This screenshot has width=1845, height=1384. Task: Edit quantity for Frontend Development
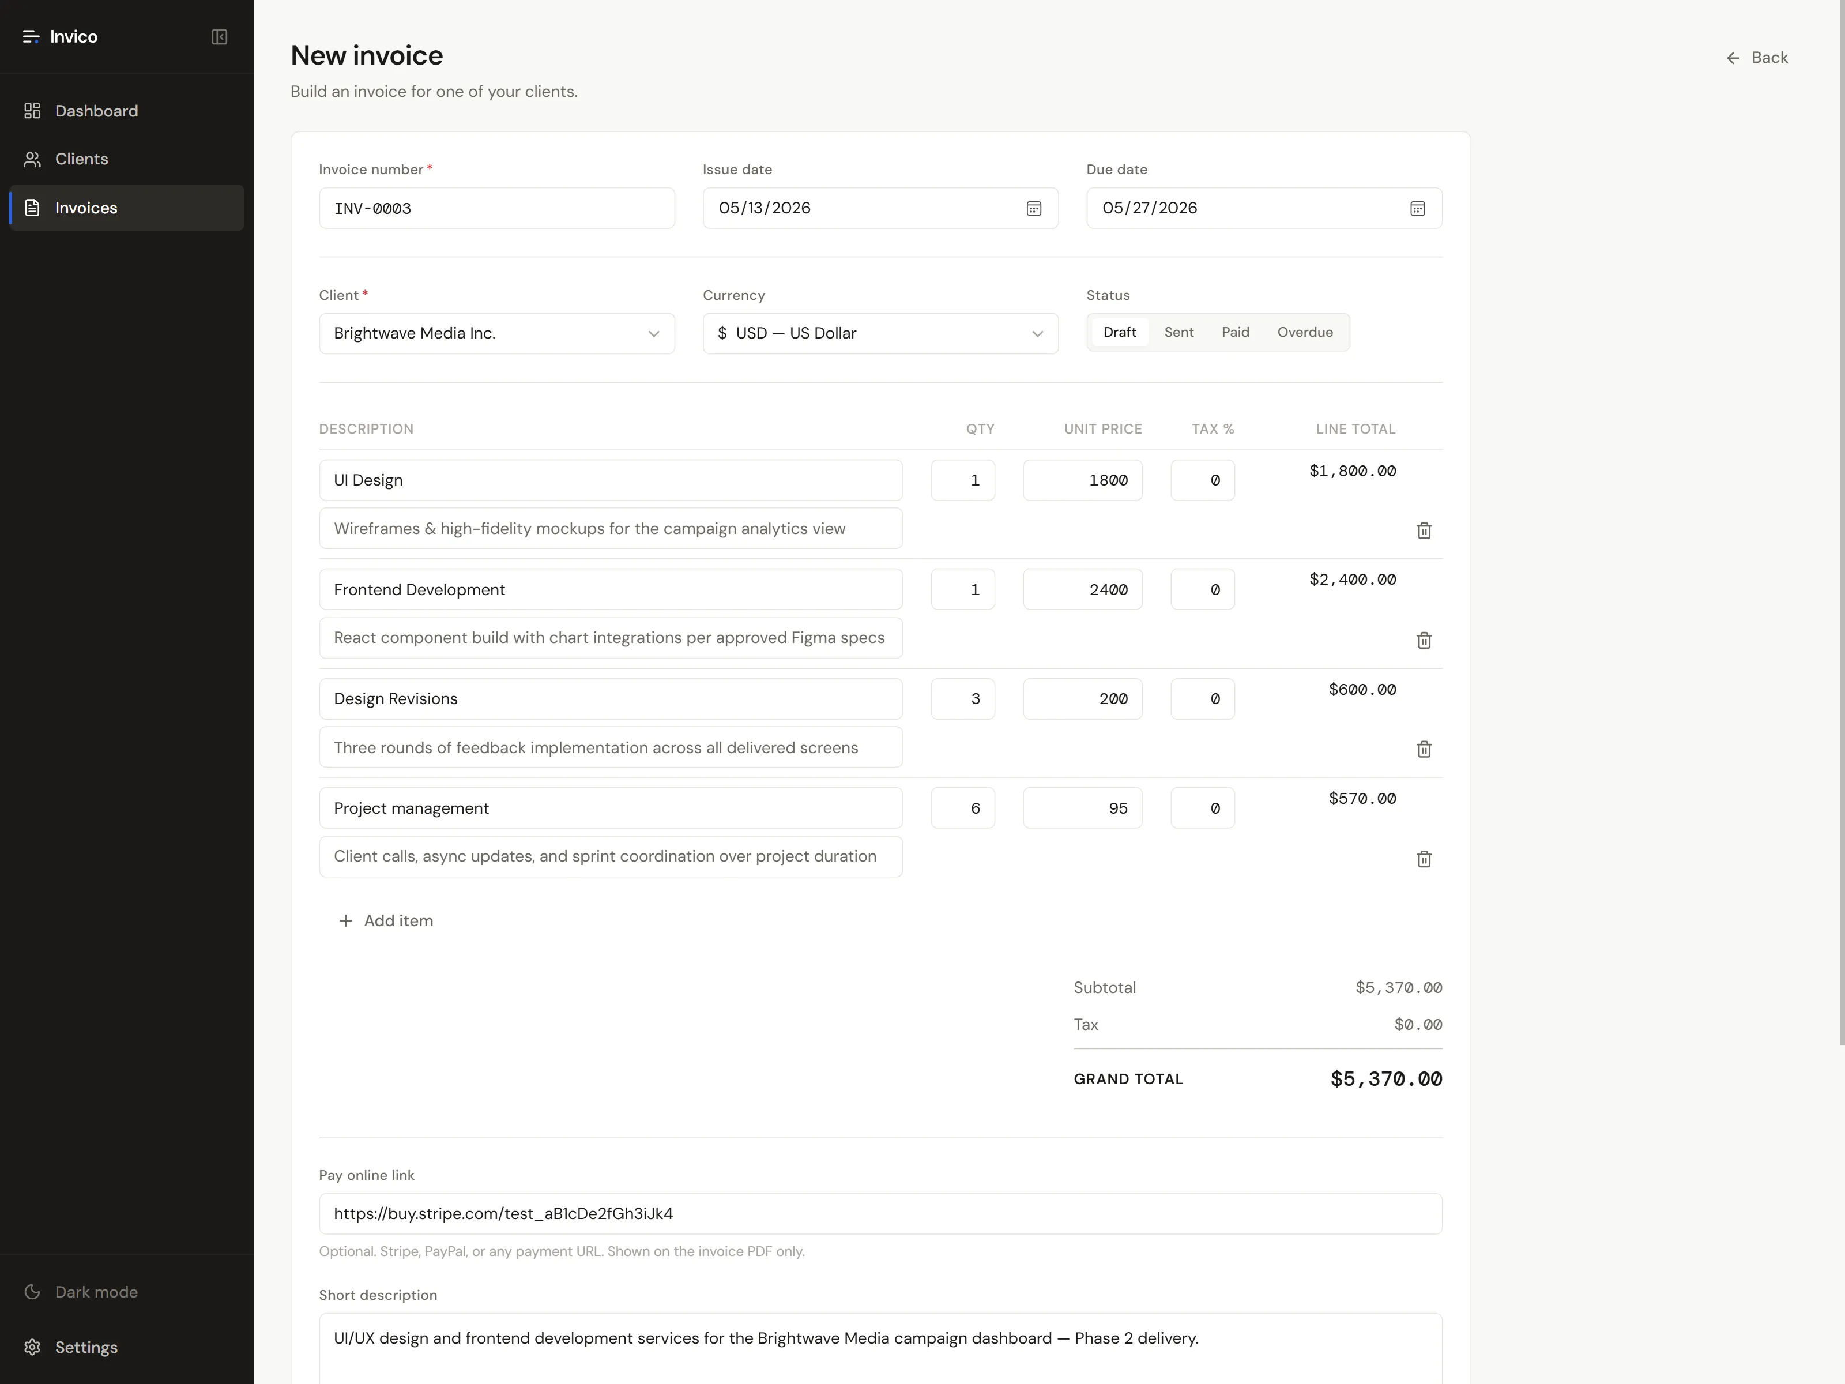[962, 590]
